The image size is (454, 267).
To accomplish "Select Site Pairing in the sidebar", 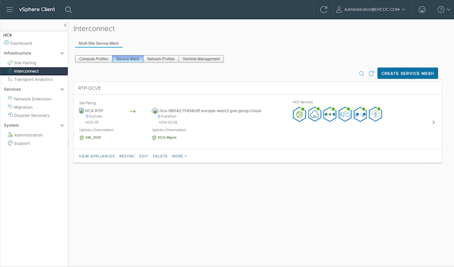I will pyautogui.click(x=25, y=63).
